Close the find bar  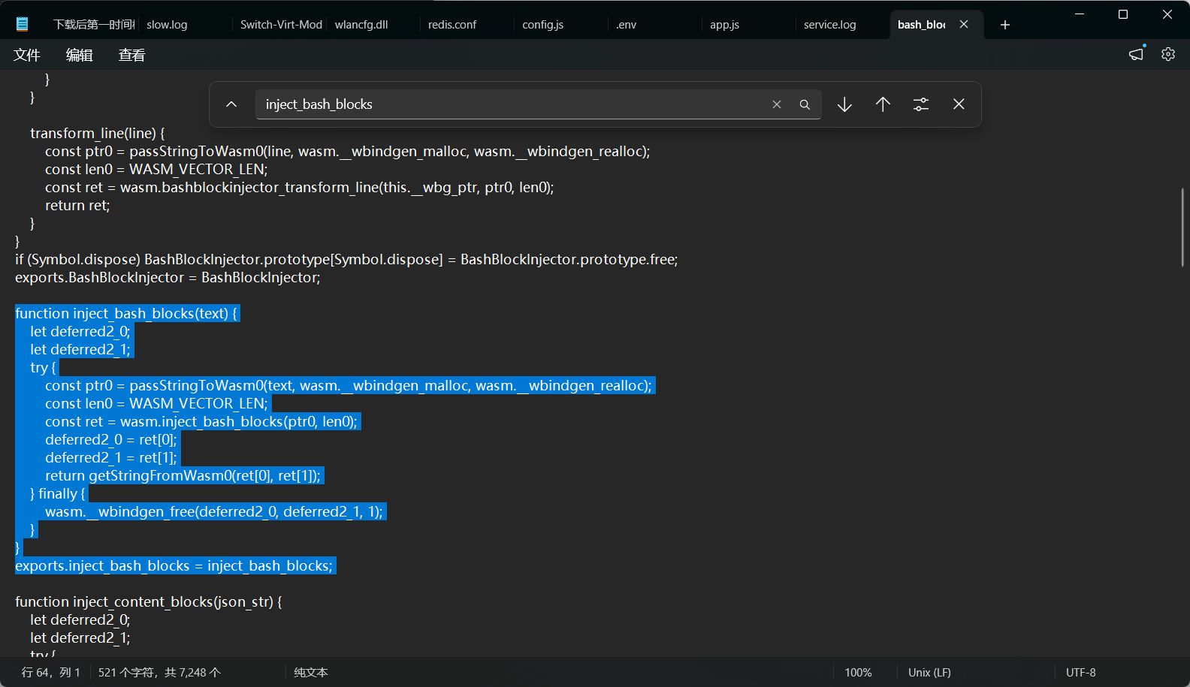point(959,104)
